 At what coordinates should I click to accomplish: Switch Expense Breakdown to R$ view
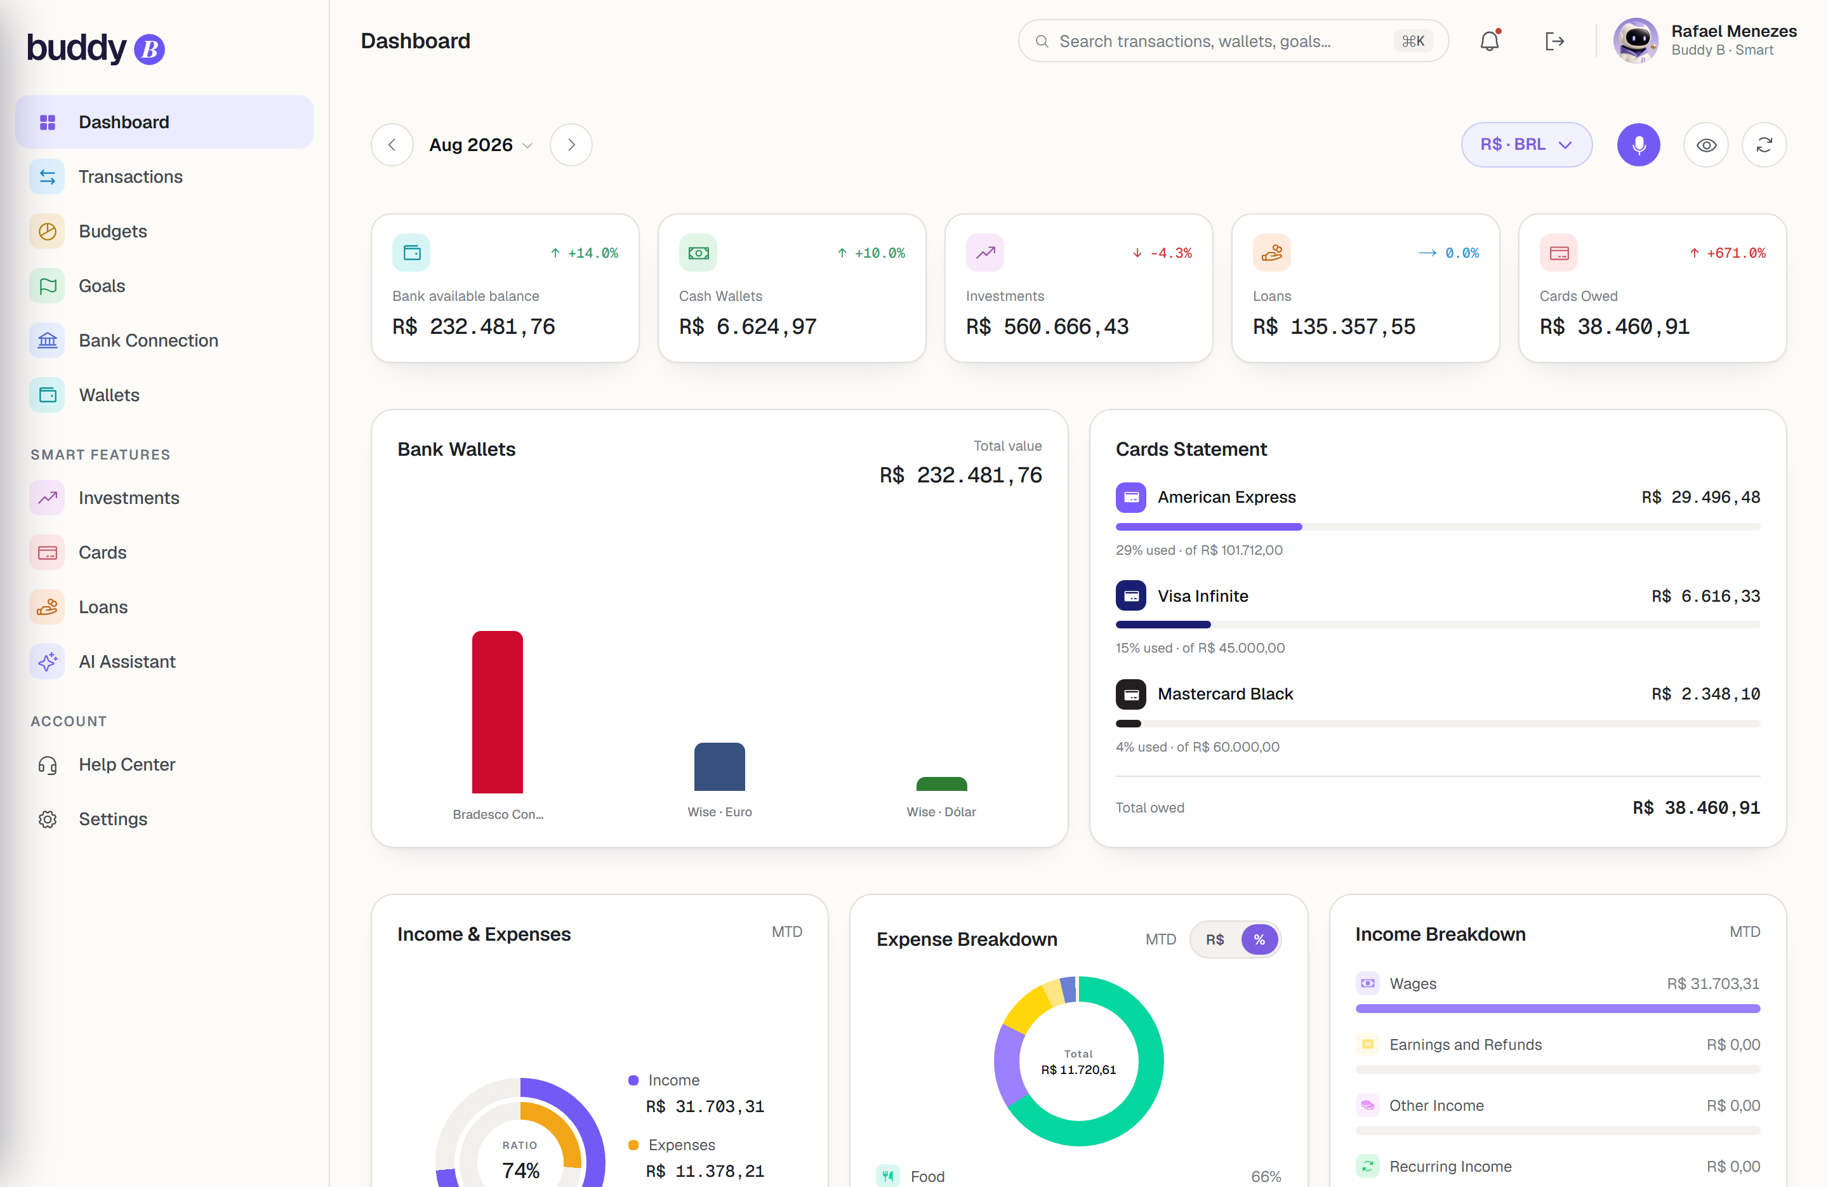pyautogui.click(x=1215, y=939)
